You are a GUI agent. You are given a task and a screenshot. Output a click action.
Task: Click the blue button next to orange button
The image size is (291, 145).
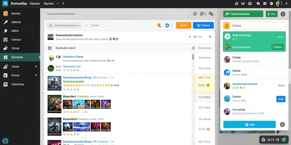(203, 25)
